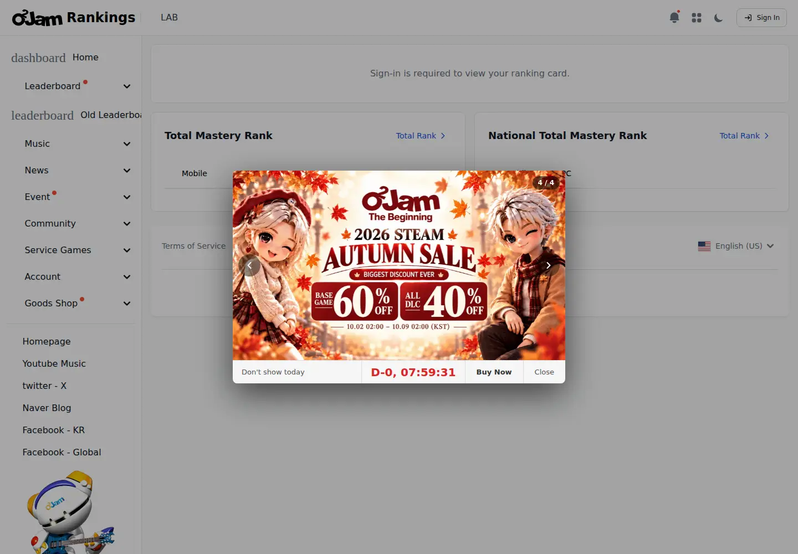Screen dimensions: 798x554
Task: Open Total Rank link in National Mastery
Action: pos(744,136)
